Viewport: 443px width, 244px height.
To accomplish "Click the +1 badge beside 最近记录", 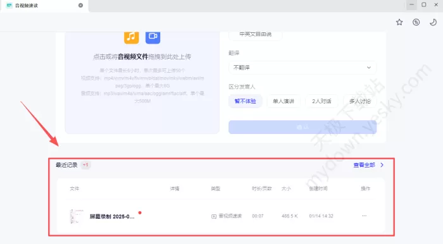I will (85, 165).
